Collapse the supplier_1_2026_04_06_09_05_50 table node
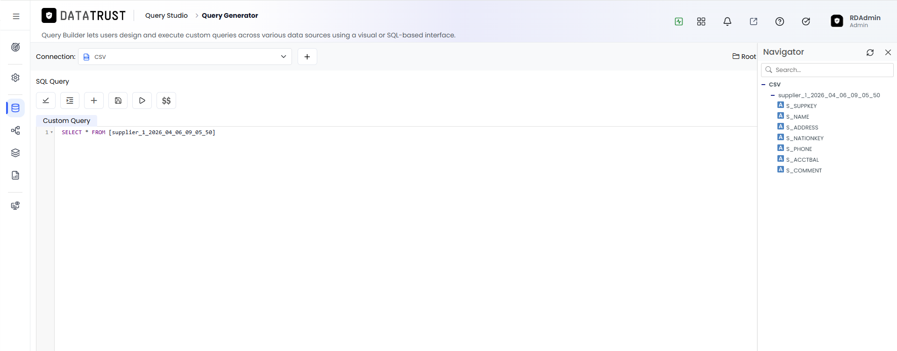Image resolution: width=897 pixels, height=351 pixels. pyautogui.click(x=773, y=95)
